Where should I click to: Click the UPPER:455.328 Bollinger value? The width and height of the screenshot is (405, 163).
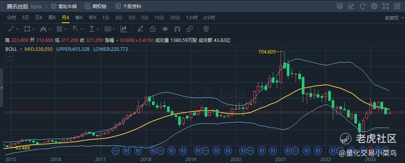73,49
